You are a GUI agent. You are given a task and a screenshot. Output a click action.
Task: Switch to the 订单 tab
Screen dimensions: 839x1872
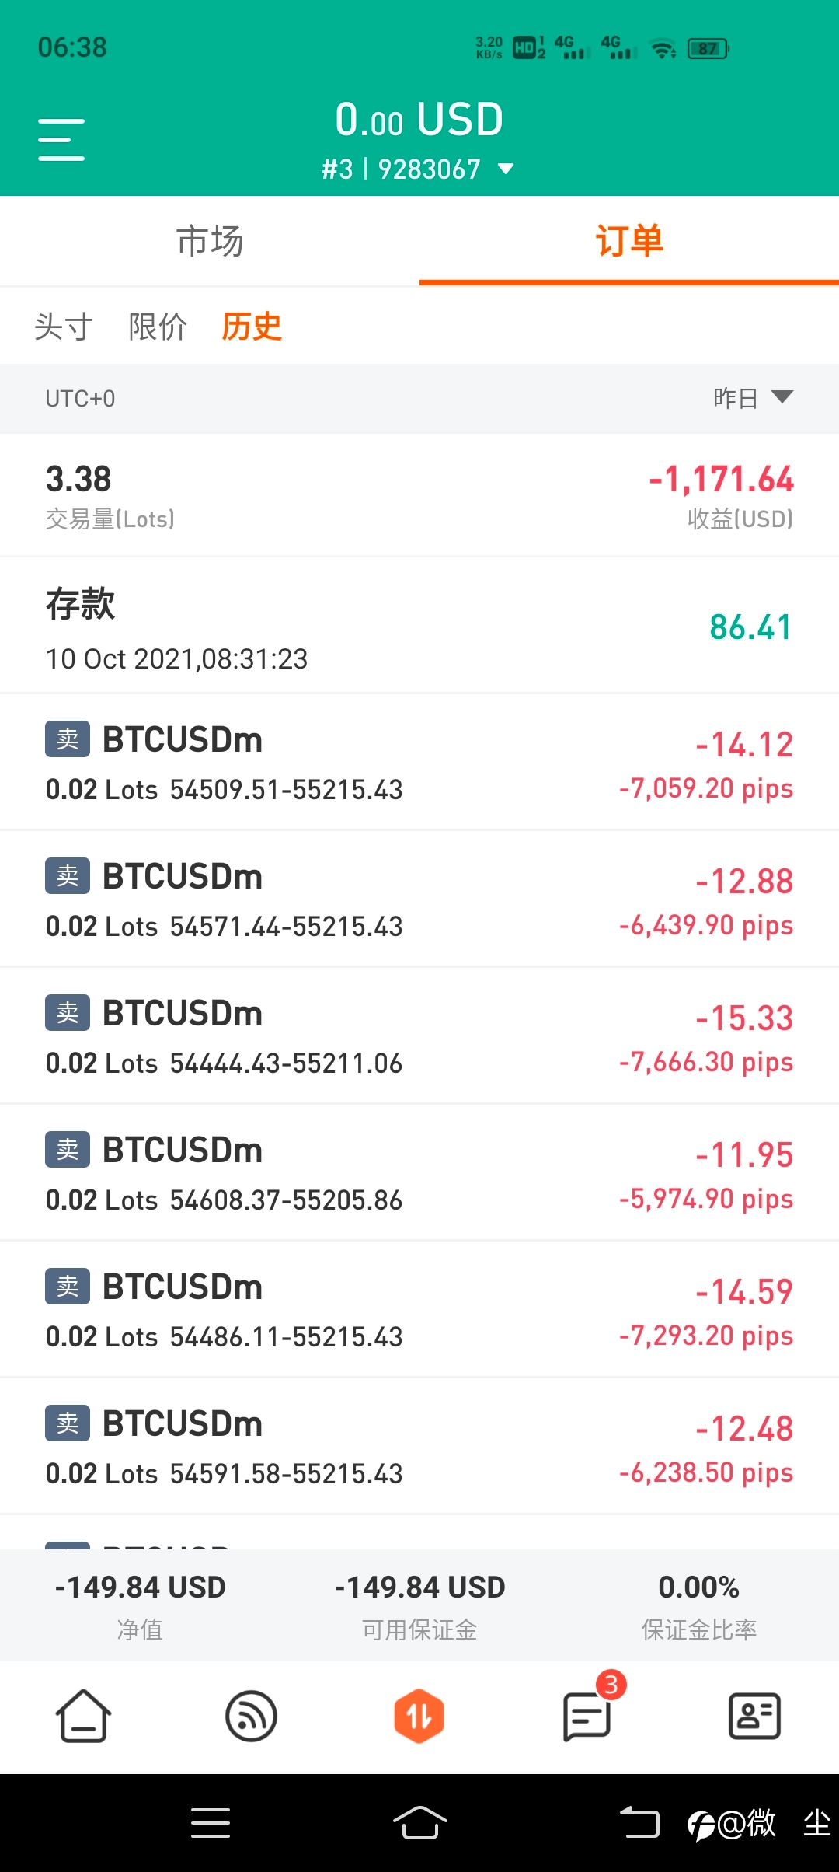click(x=629, y=241)
